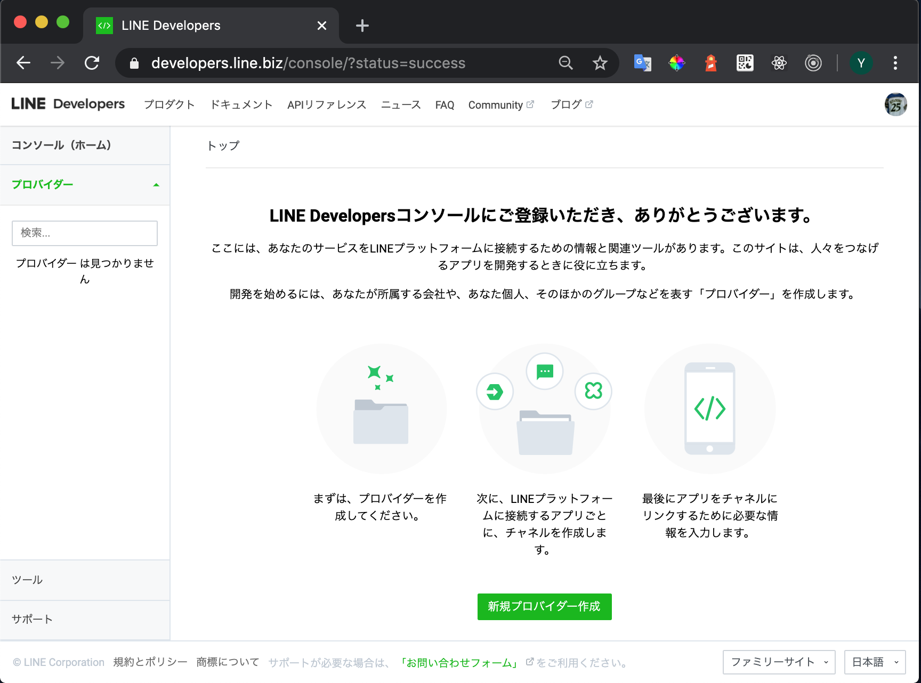This screenshot has width=921, height=683.
Task: Open the 日本語 language dropdown
Action: tap(875, 662)
